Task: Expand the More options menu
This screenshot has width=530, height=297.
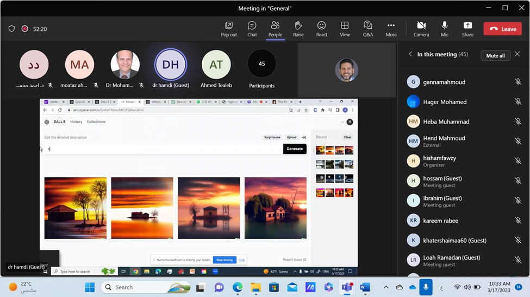Action: pyautogui.click(x=391, y=29)
